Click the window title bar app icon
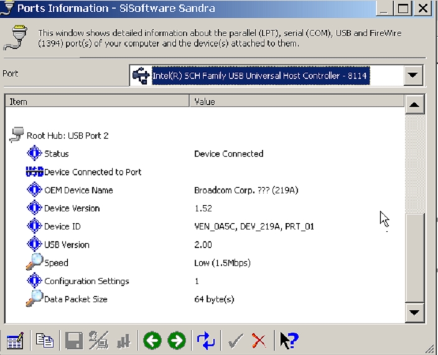This screenshot has height=355, width=438. (7, 8)
